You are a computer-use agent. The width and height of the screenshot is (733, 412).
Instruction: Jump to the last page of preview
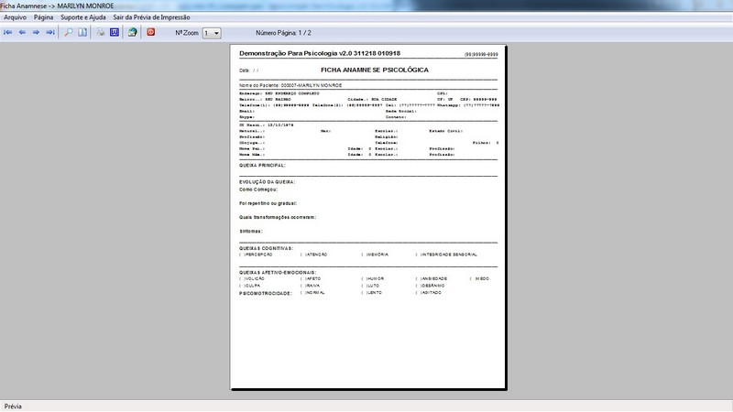click(x=50, y=32)
